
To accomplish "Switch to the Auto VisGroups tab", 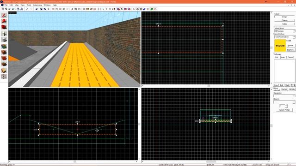I will point(283,57).
